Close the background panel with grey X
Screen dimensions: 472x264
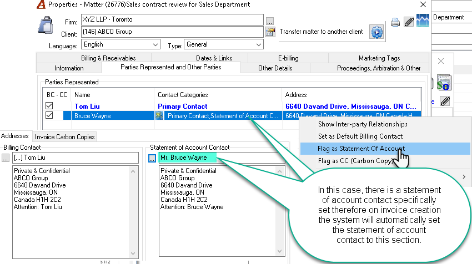[x=441, y=62]
